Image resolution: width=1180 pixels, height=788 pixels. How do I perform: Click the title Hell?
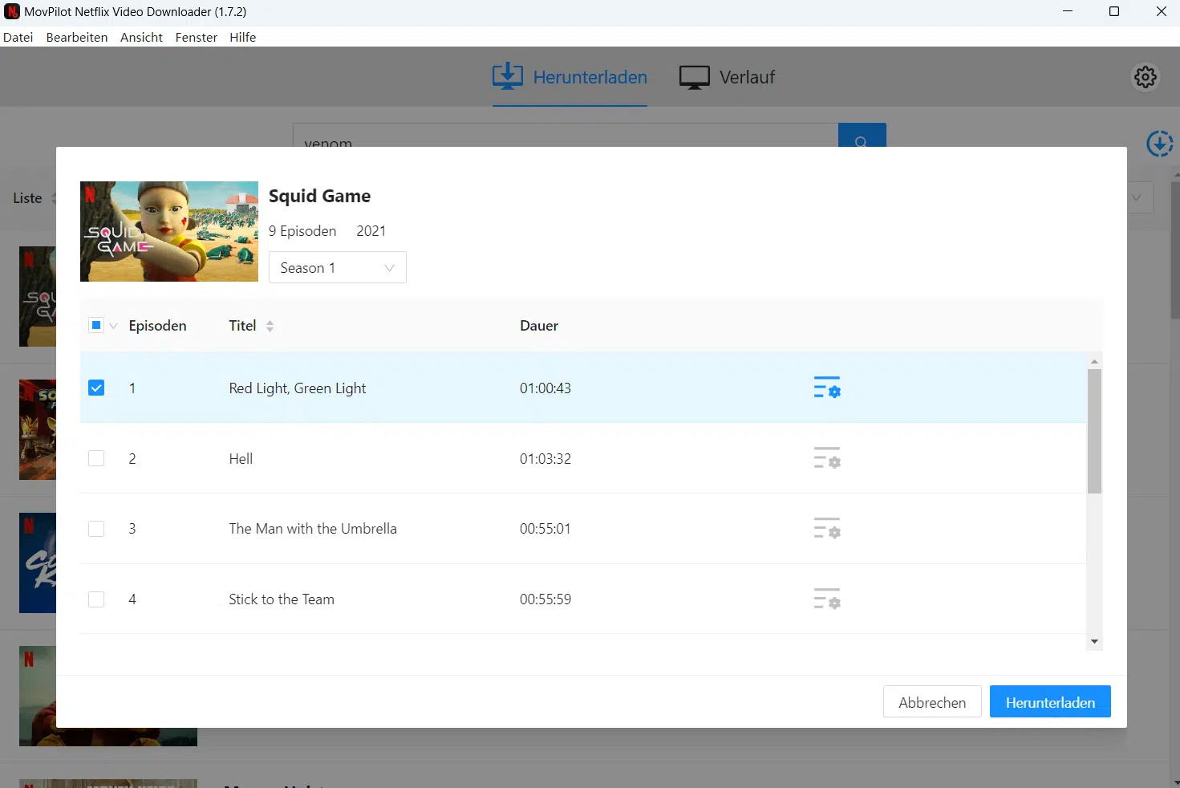(x=241, y=459)
